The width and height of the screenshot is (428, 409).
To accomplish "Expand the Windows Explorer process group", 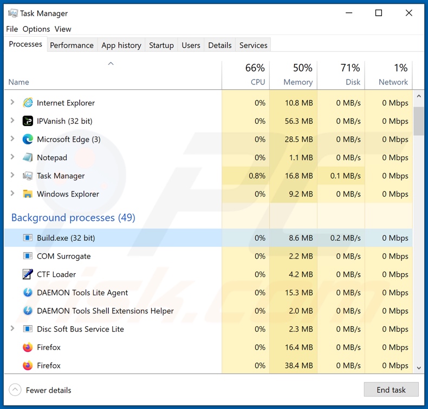I will click(x=12, y=194).
